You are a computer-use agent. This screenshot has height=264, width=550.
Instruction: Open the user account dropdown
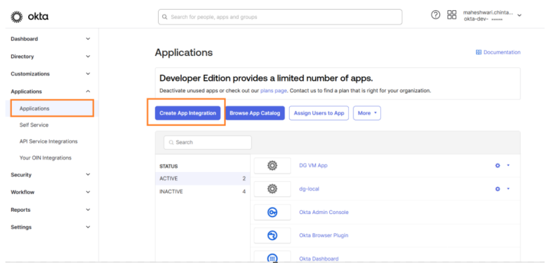click(519, 15)
